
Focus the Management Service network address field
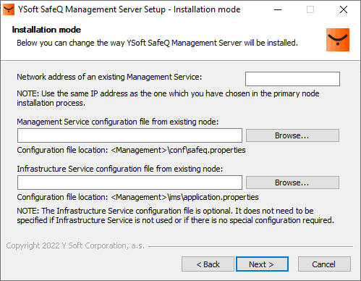292,79
